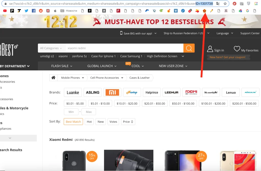Screen dimensions: 261x171
Task: Select the Mi brand filter
Action: 112,92
